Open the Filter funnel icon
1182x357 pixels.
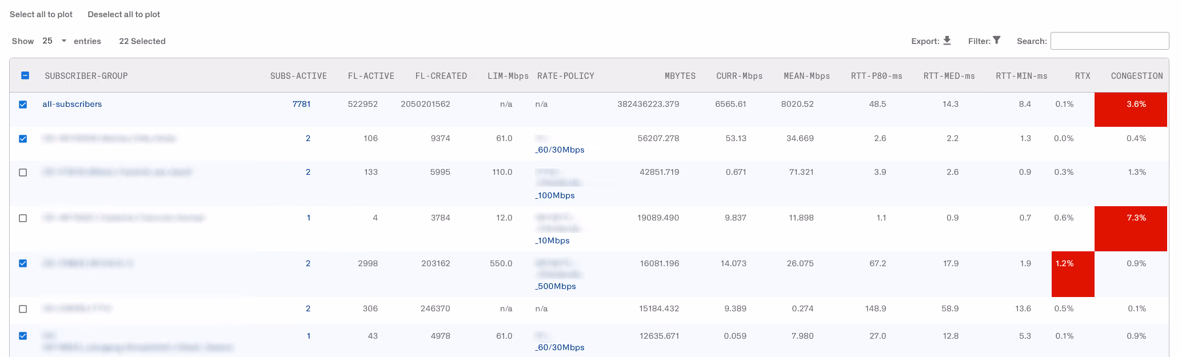tap(997, 41)
